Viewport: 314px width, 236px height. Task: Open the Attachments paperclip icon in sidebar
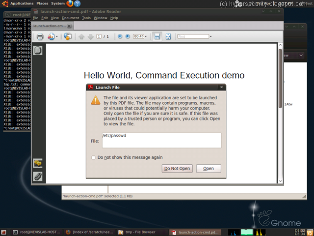38,177
